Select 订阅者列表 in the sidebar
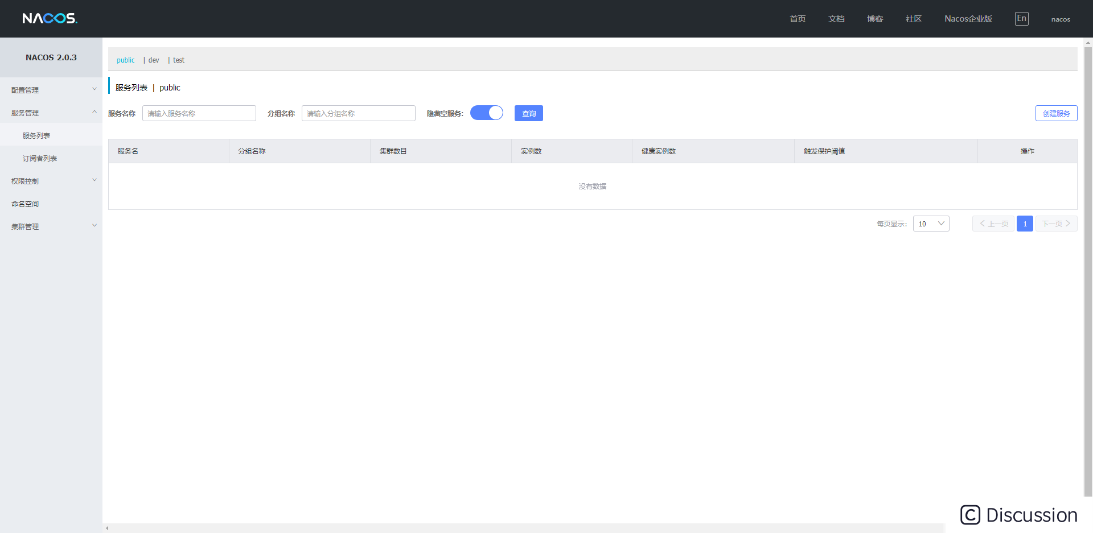The width and height of the screenshot is (1093, 533). (51, 158)
